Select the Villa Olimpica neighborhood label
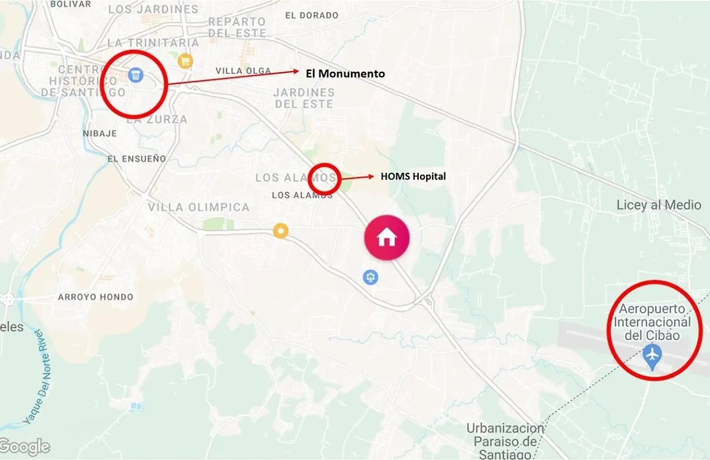710x460 pixels. [199, 208]
